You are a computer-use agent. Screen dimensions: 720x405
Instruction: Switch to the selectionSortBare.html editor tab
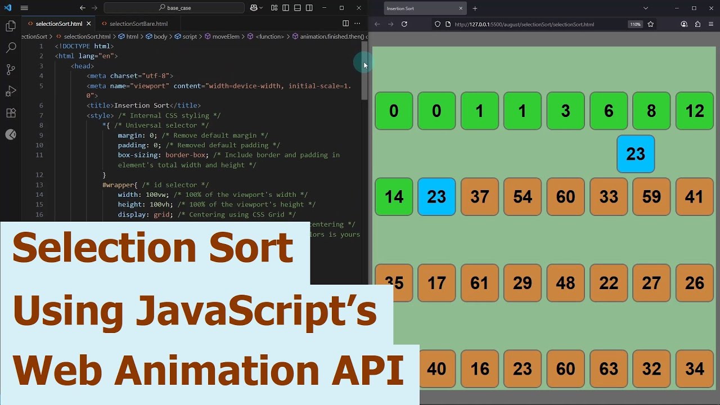138,24
